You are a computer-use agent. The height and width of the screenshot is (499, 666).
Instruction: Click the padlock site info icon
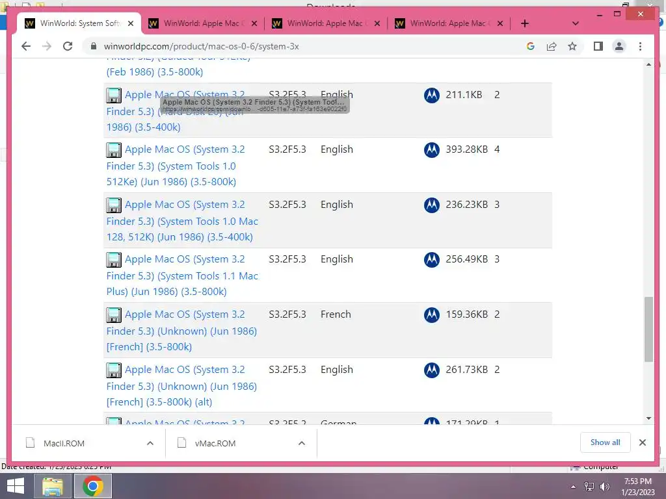point(94,46)
